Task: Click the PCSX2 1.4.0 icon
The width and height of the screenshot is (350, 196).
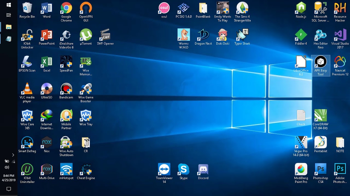Action: coord(184,10)
